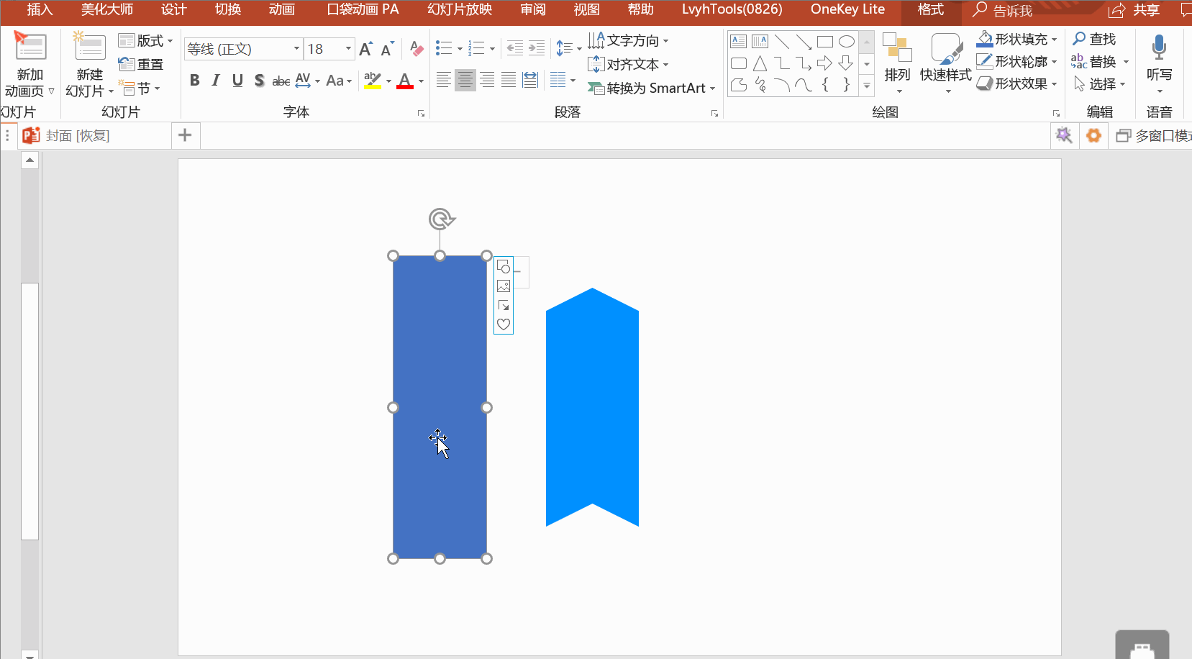This screenshot has height=659, width=1192.
Task: Open the 口袋动画 PA tab
Action: point(363,10)
